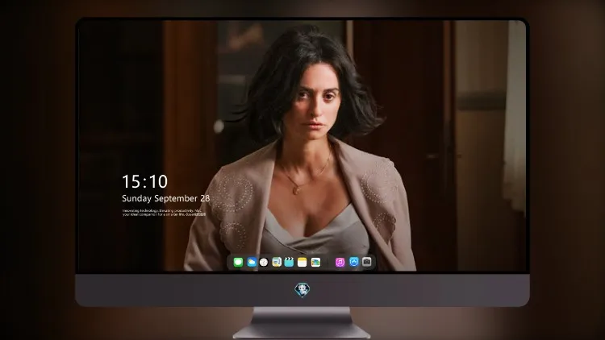Launch the clapperboard video app
The image size is (605, 340).
289,262
